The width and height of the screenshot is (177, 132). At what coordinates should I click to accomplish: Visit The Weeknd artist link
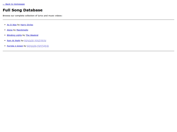[32, 35]
